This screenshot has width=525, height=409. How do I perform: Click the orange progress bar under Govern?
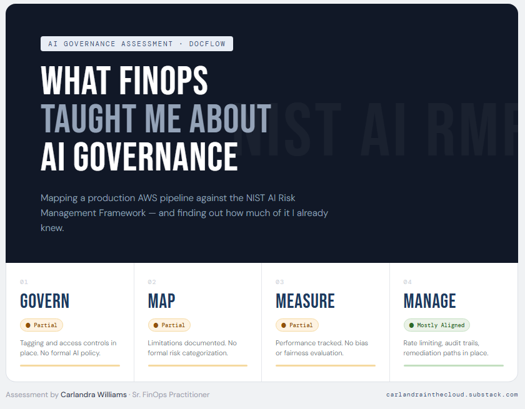(69, 365)
